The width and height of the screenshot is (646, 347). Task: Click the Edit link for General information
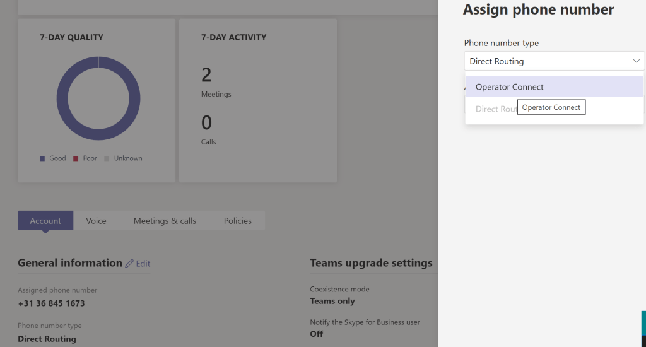click(143, 264)
